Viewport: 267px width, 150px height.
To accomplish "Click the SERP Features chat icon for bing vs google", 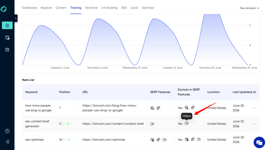I will coord(158,108).
